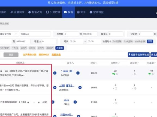Open the 抖音 tab
The height and width of the screenshot is (117, 157).
pyautogui.click(x=68, y=12)
